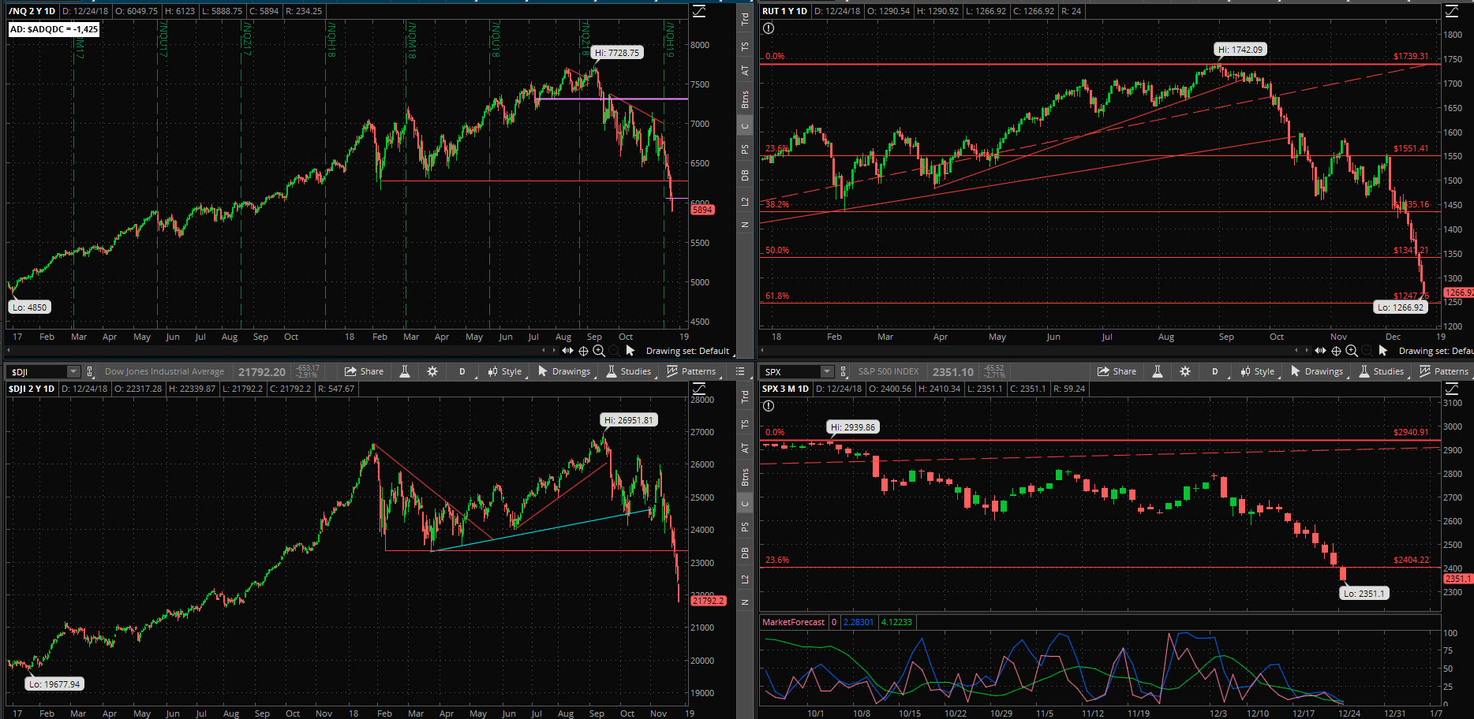Open chart scale settings on the RUT chart
This screenshot has height=719, width=1474.
click(x=1452, y=11)
